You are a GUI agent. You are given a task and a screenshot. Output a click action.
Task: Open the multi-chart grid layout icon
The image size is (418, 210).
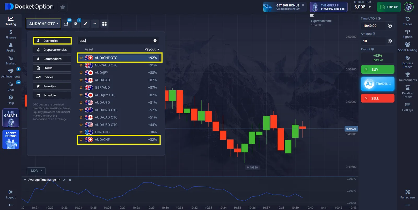[104, 24]
